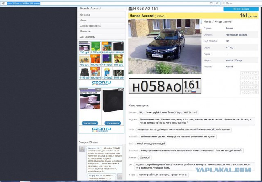The image size is (262, 182).
Task: Open the Honda Accord sidebar heading
Action: [90, 9]
